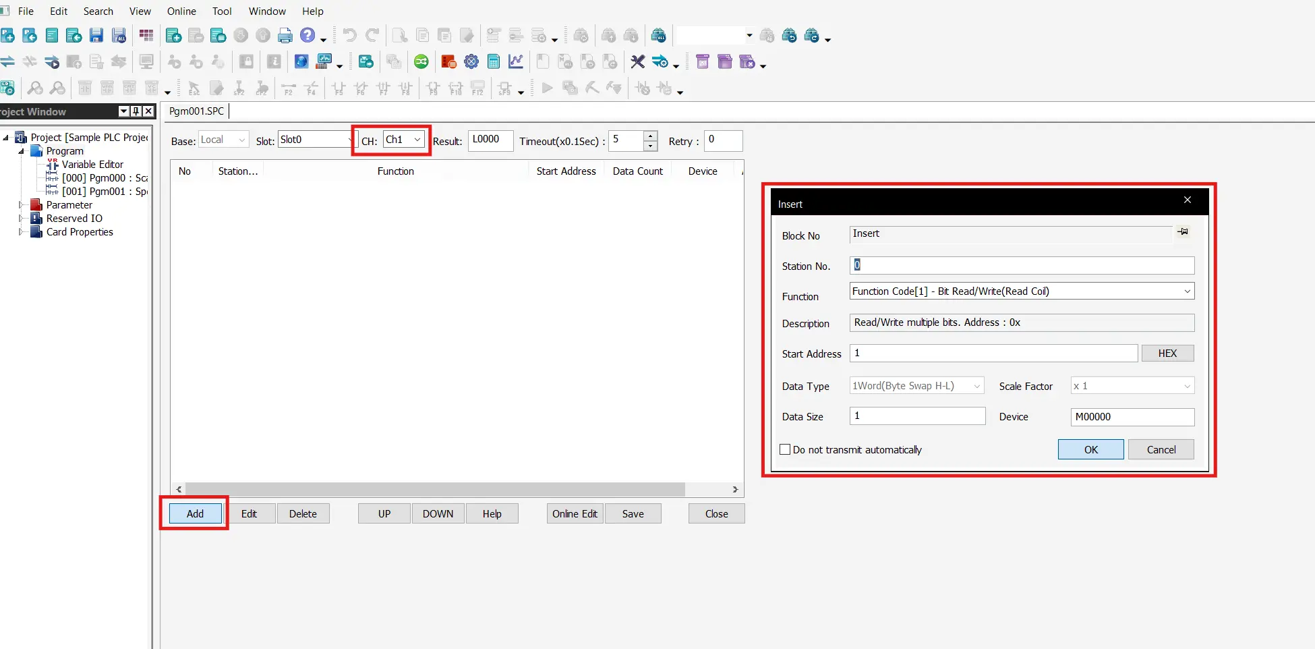Click the Add button below the list

pos(195,514)
